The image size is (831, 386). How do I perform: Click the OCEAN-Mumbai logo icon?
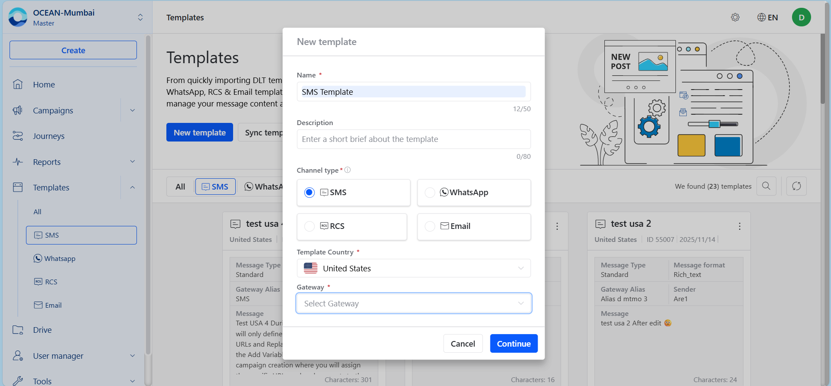[18, 17]
